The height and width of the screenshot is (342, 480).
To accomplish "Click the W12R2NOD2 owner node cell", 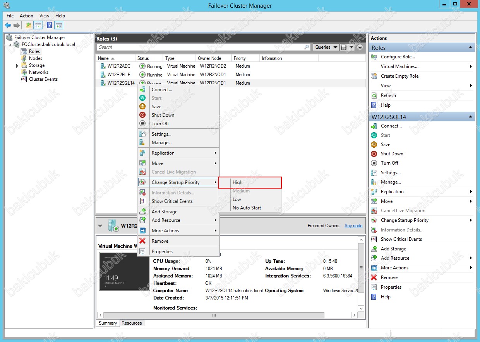I will coord(213,66).
